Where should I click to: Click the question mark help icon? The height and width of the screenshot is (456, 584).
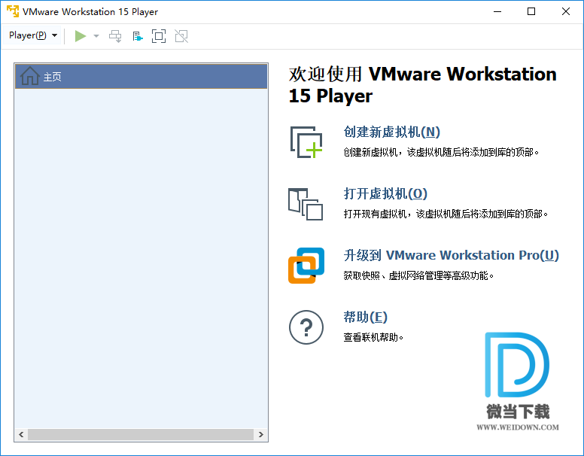[306, 327]
